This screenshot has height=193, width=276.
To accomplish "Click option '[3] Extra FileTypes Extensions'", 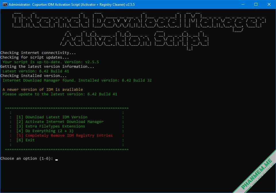I will pyautogui.click(x=51, y=126).
